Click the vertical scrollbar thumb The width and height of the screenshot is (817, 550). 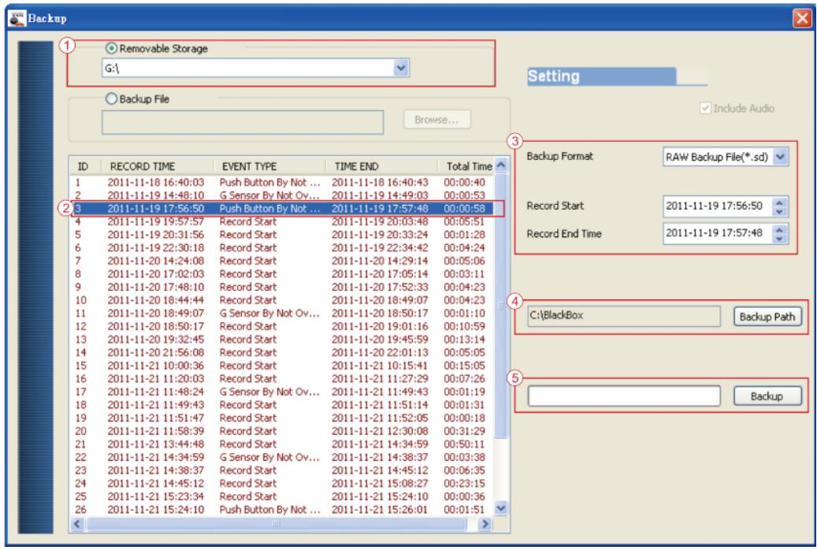pos(501,306)
